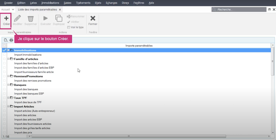Click the Exécuter play icon
The image size is (276, 140).
46,18
